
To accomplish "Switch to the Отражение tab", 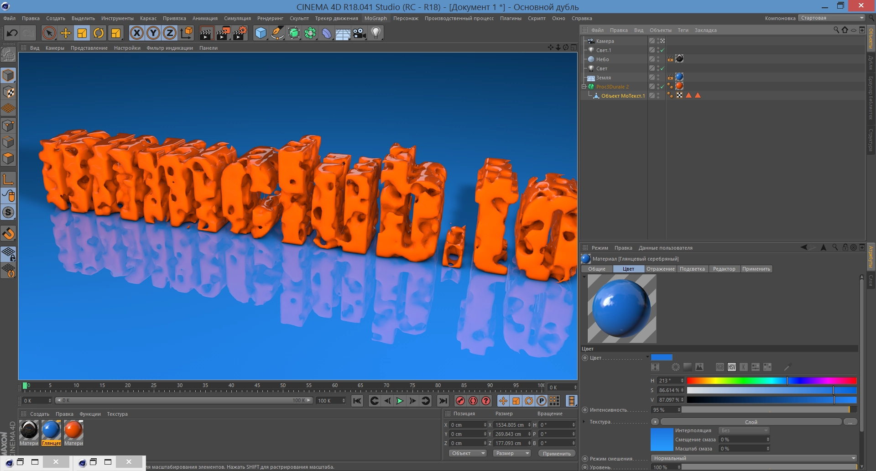I will 660,269.
